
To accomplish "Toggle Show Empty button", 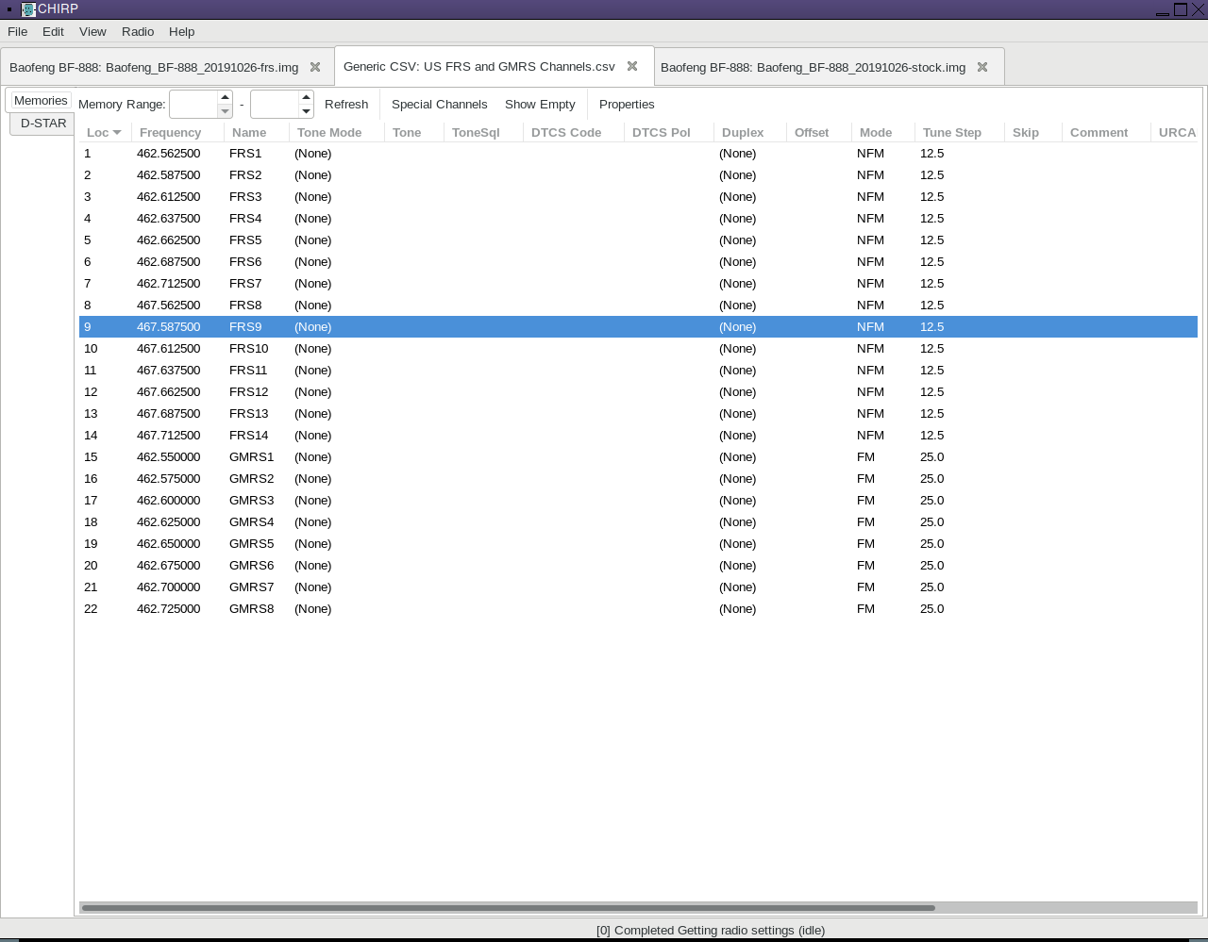I will point(540,104).
